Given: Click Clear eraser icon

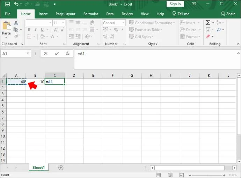Looking at the screenshot, I should [208, 36].
